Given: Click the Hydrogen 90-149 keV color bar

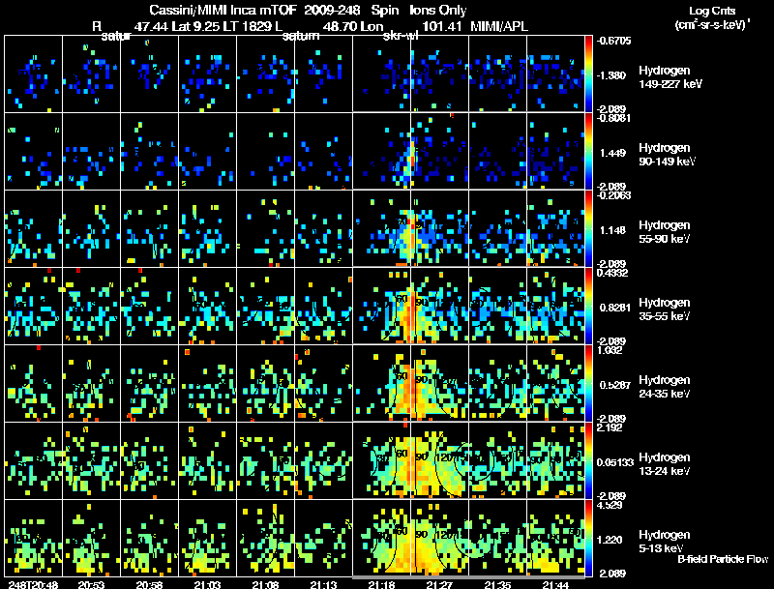Looking at the screenshot, I should click(x=588, y=152).
